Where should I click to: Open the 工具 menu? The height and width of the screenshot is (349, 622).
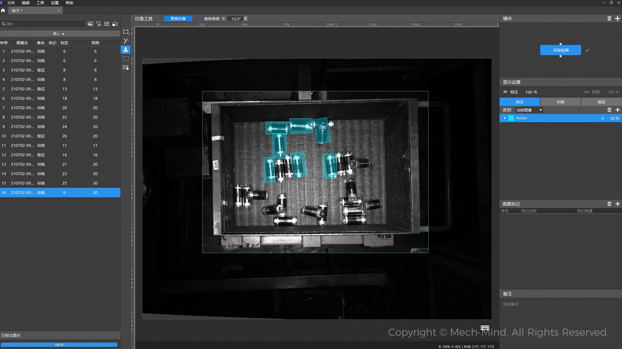[40, 3]
